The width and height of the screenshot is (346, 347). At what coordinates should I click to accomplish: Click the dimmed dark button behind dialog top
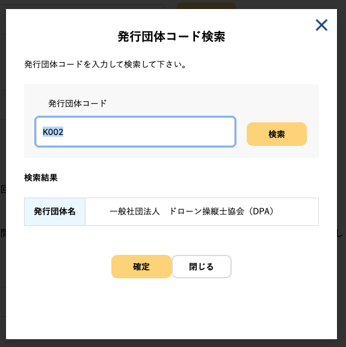206,6
